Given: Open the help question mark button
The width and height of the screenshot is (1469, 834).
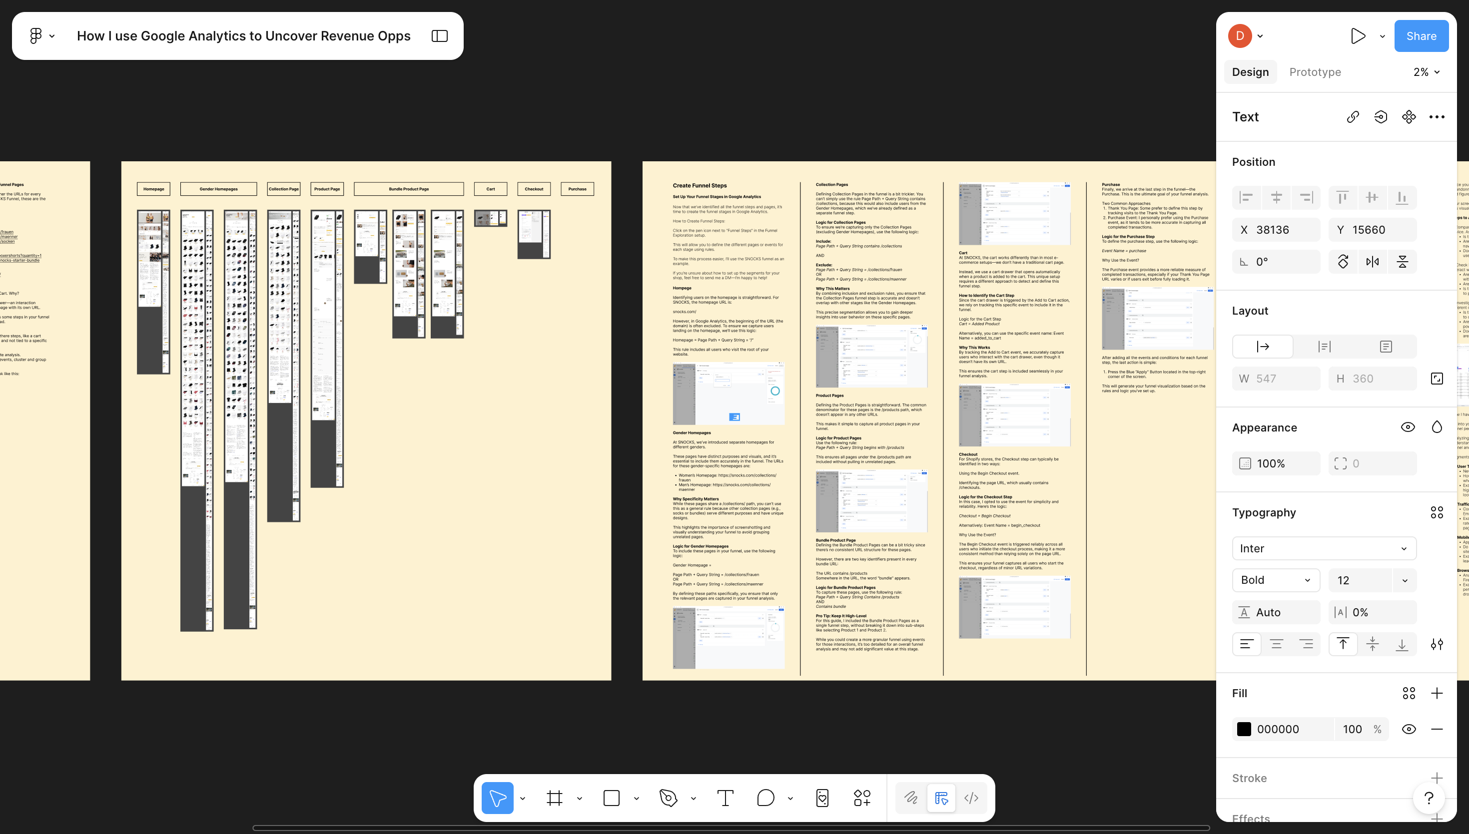Looking at the screenshot, I should click(x=1429, y=798).
